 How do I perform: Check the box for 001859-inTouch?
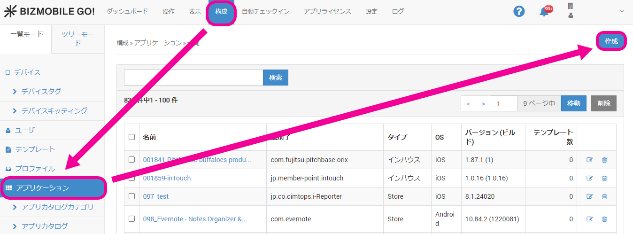[131, 178]
